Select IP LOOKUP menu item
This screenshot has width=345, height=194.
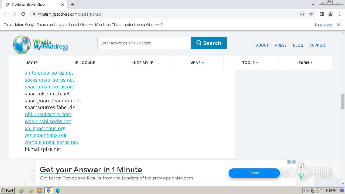[x=85, y=63]
